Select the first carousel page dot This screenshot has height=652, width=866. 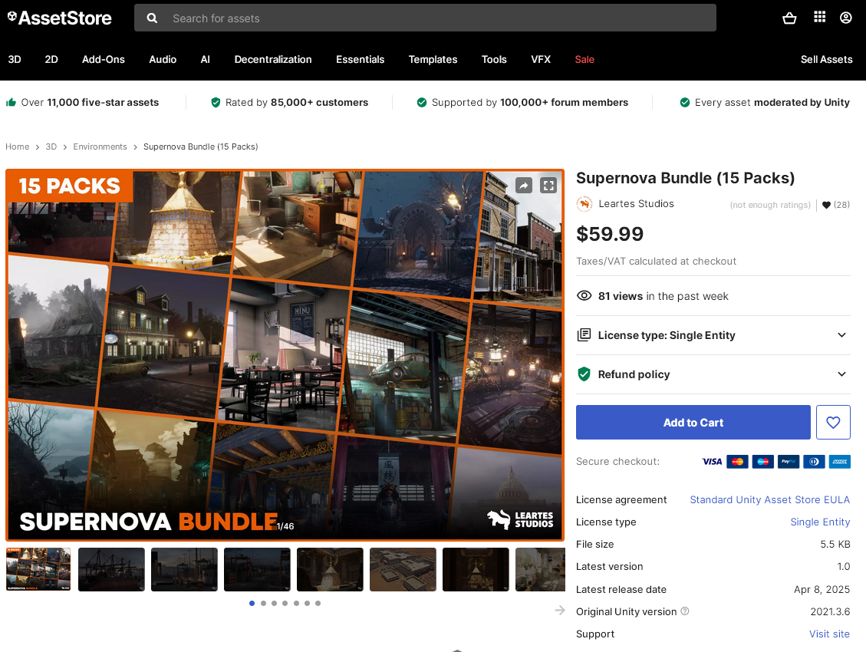point(252,603)
